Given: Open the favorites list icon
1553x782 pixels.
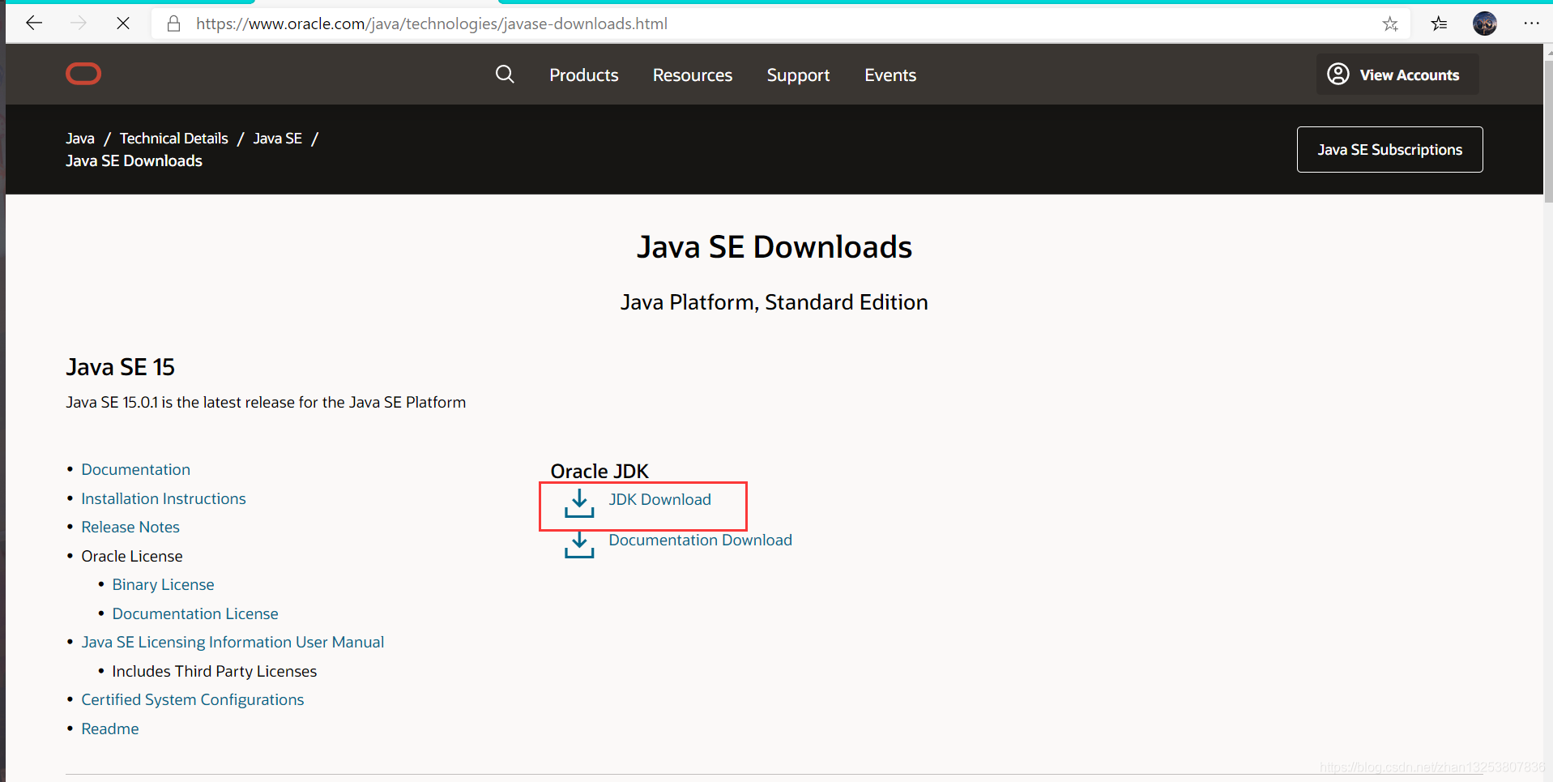Looking at the screenshot, I should [1439, 24].
